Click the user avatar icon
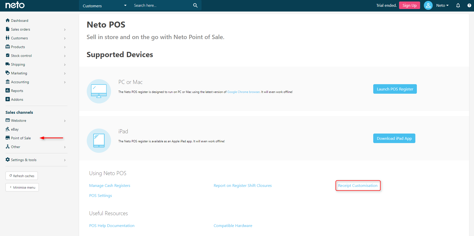Image resolution: width=474 pixels, height=236 pixels. pos(428,5)
